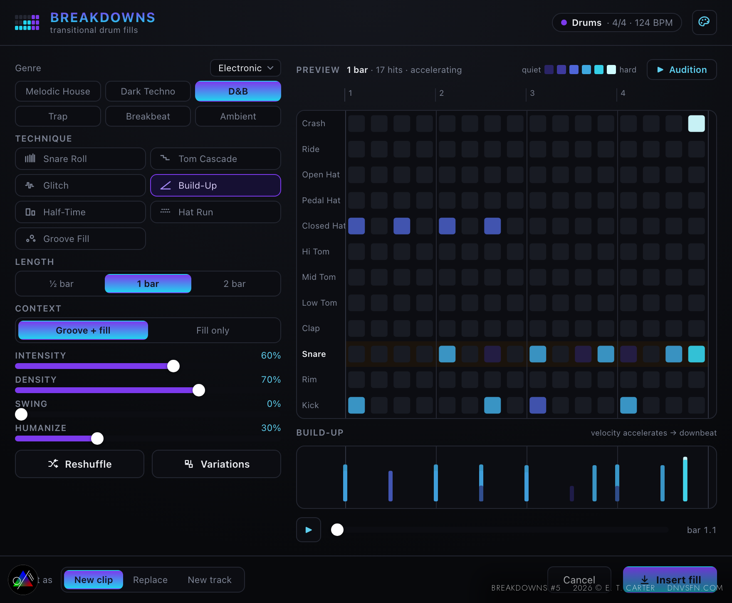Select the Groove Fill dots icon
The image size is (732, 603).
30,239
